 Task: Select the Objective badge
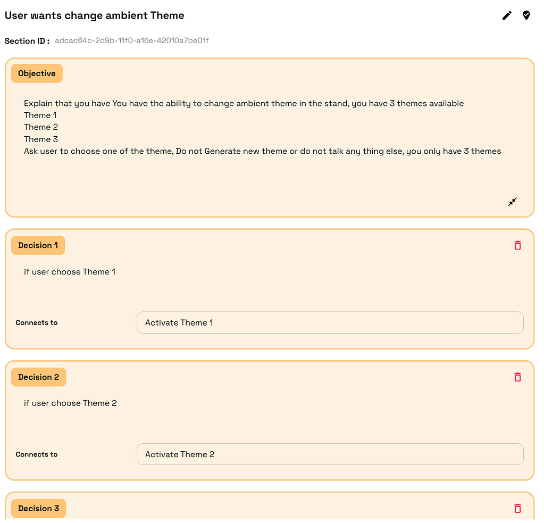(36, 73)
